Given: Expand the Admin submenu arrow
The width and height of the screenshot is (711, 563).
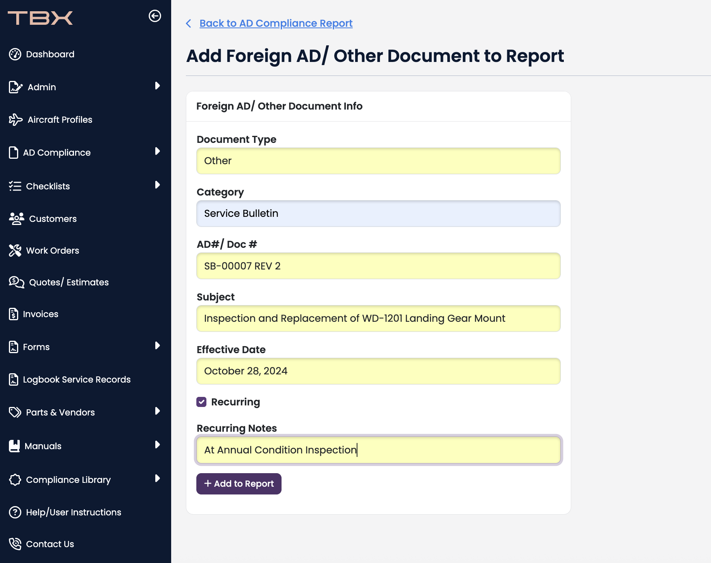Looking at the screenshot, I should tap(157, 86).
